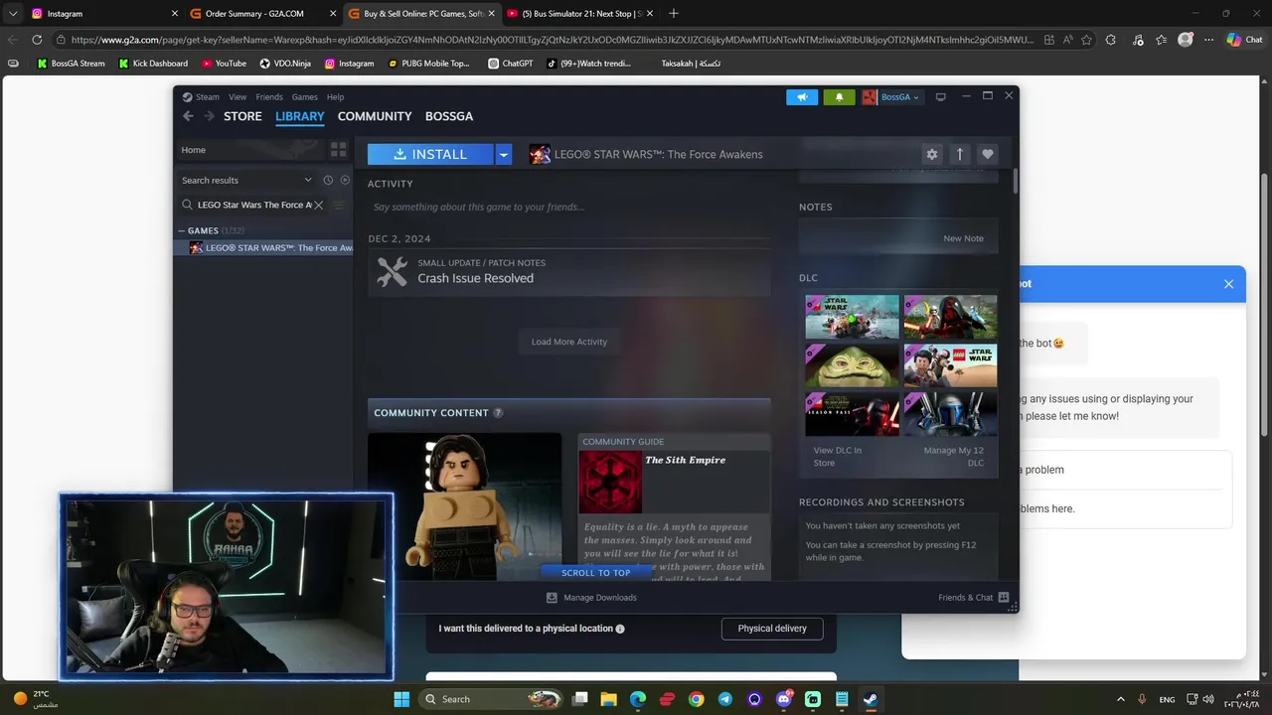Go to the STORE tab
Viewport: 1272px width, 715px height.
[x=242, y=116]
